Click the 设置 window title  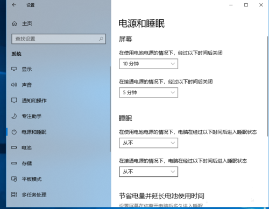[30, 5]
